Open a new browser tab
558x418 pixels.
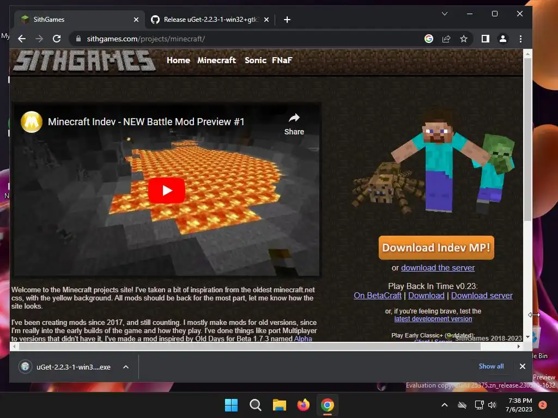tap(287, 20)
